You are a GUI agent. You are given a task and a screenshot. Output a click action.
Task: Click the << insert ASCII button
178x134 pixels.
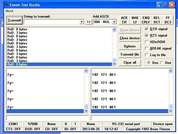pos(89,22)
